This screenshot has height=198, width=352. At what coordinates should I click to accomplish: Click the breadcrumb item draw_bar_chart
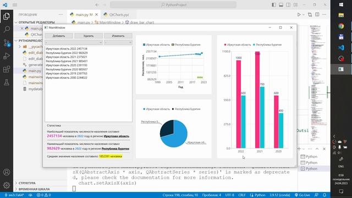pyautogui.click(x=140, y=23)
